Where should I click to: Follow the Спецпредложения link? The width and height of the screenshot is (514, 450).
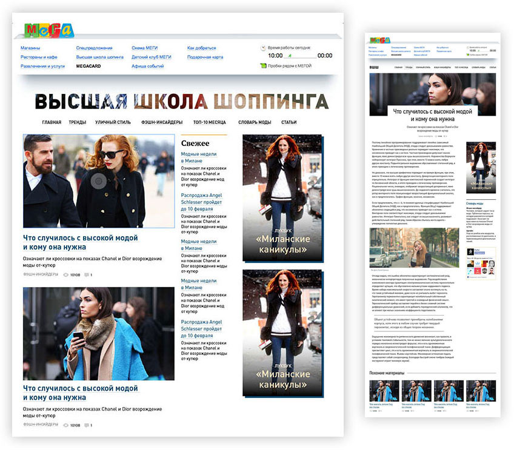coord(94,47)
